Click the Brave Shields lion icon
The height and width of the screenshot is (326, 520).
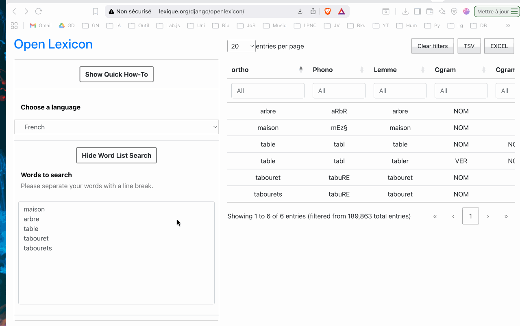(327, 11)
